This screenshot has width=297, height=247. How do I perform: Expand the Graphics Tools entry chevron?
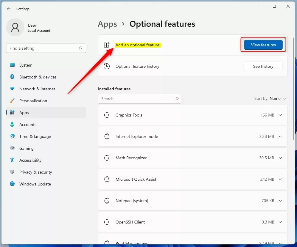coord(280,115)
